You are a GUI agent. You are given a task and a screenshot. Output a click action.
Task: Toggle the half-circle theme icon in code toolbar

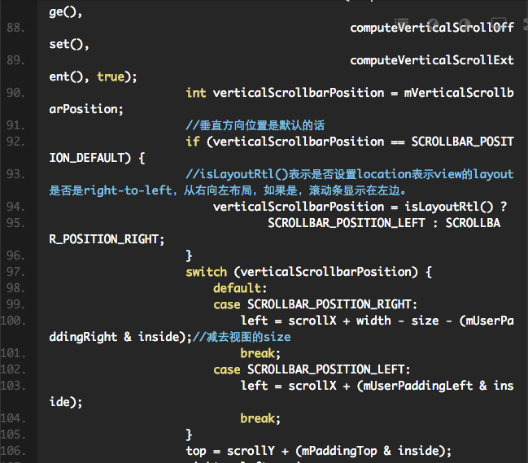click(x=465, y=24)
